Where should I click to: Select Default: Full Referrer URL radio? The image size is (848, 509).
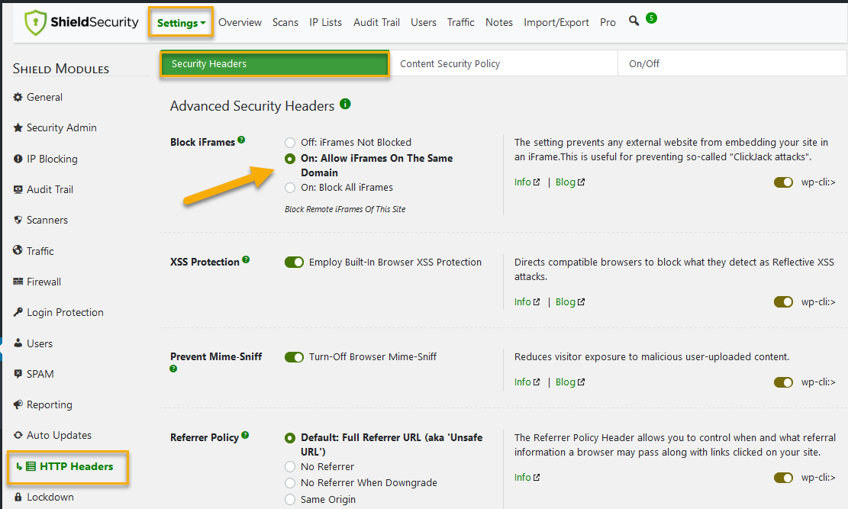[290, 437]
